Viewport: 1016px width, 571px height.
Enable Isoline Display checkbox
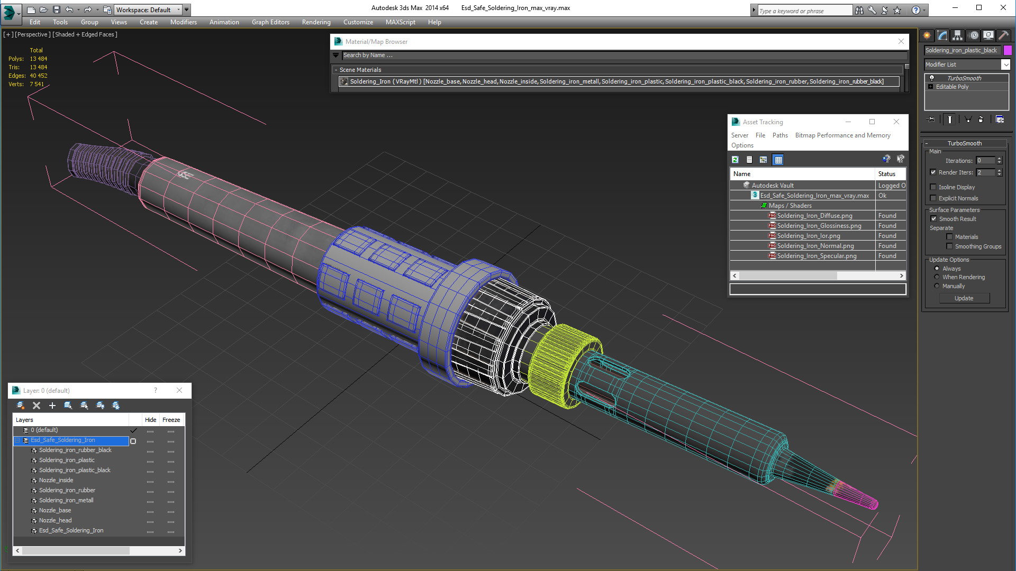tap(933, 187)
